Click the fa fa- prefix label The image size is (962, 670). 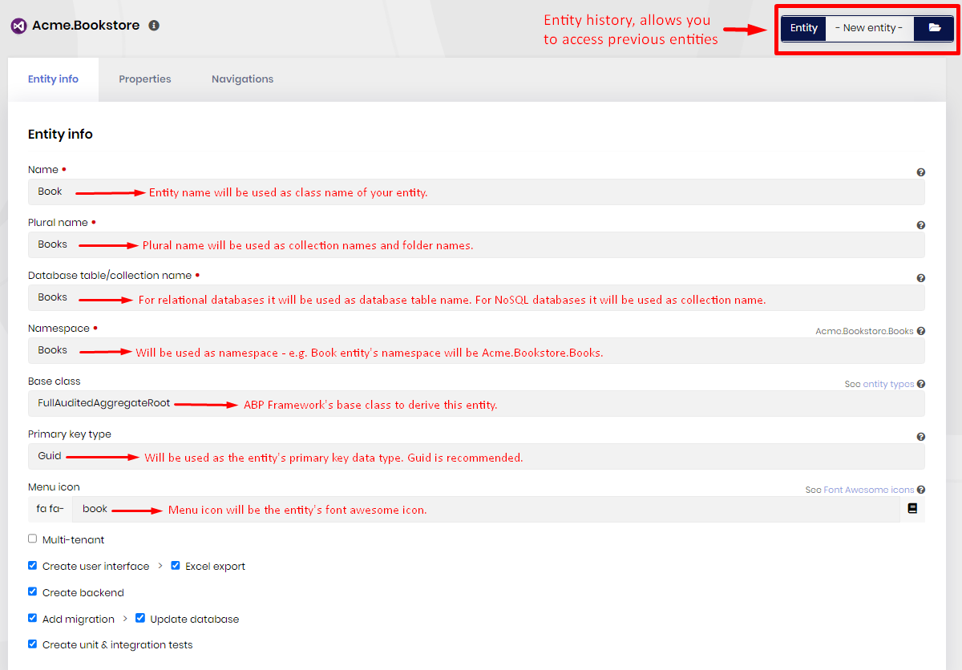pyautogui.click(x=50, y=509)
